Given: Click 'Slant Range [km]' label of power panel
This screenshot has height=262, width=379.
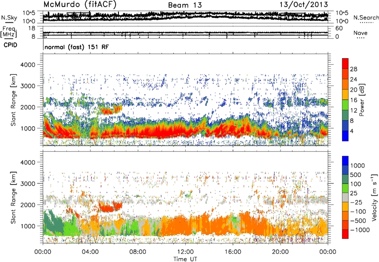Looking at the screenshot, I should (13, 100).
